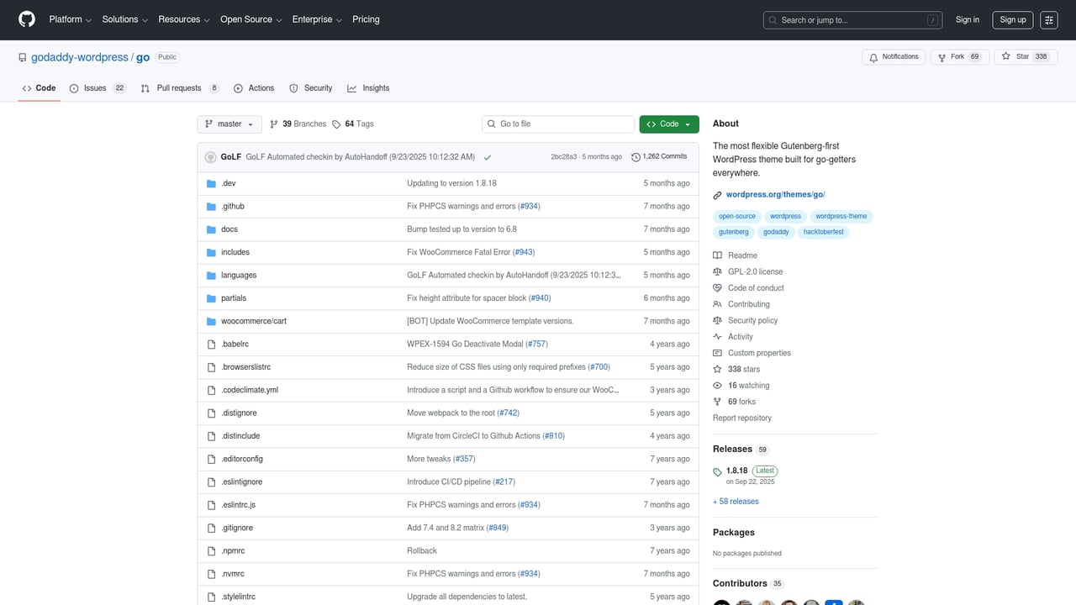Open the notifications bell
This screenshot has width=1076, height=605.
click(x=893, y=56)
